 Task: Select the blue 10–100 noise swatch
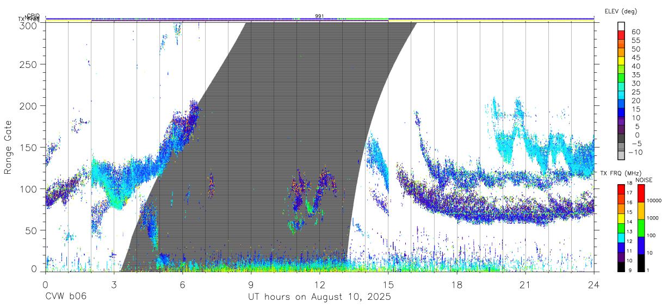point(641,245)
